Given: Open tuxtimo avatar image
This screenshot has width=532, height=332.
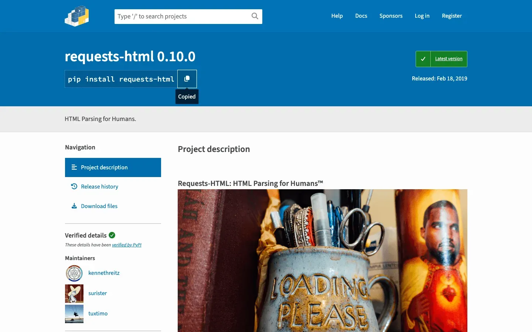Looking at the screenshot, I should click(74, 314).
